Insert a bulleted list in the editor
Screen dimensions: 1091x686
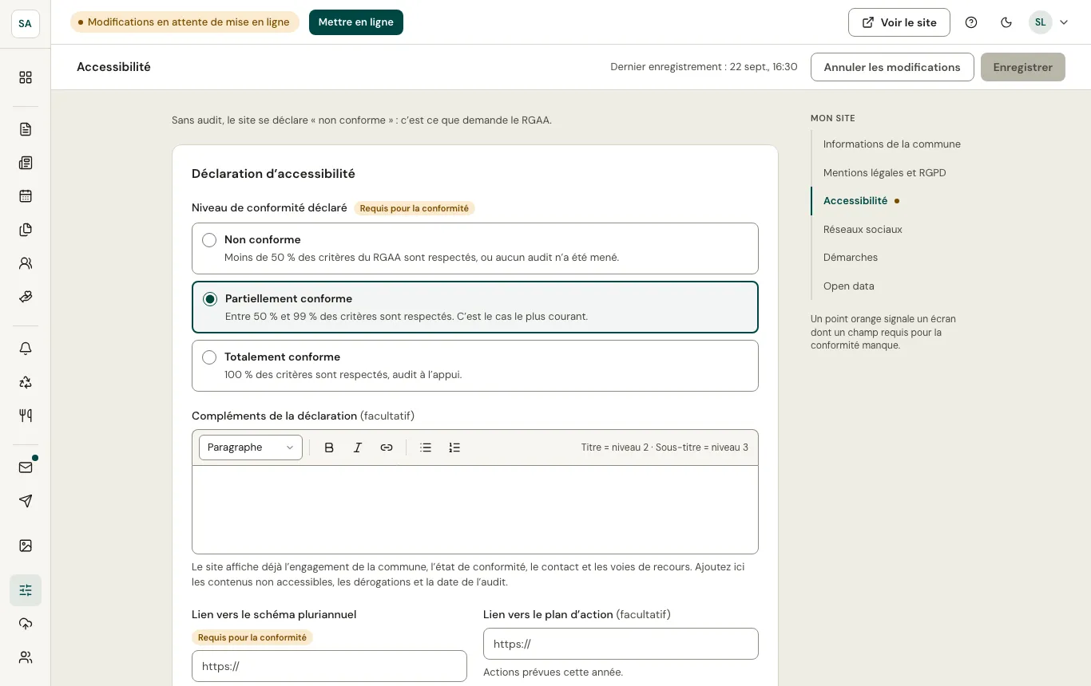(x=426, y=447)
